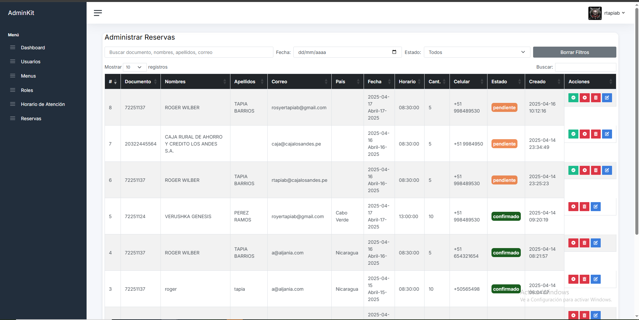Viewport: 639px width, 320px height.
Task: Click the Cabo Verde country cell
Action: [347, 216]
